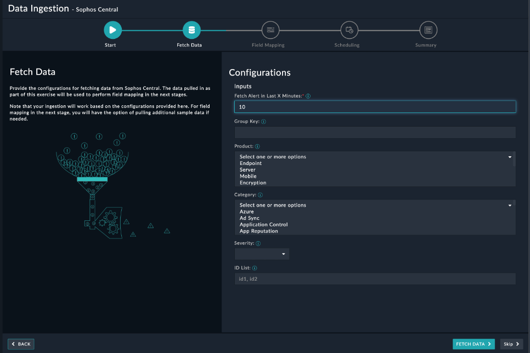
Task: Click the Field Mapping step icon
Action: click(x=270, y=30)
